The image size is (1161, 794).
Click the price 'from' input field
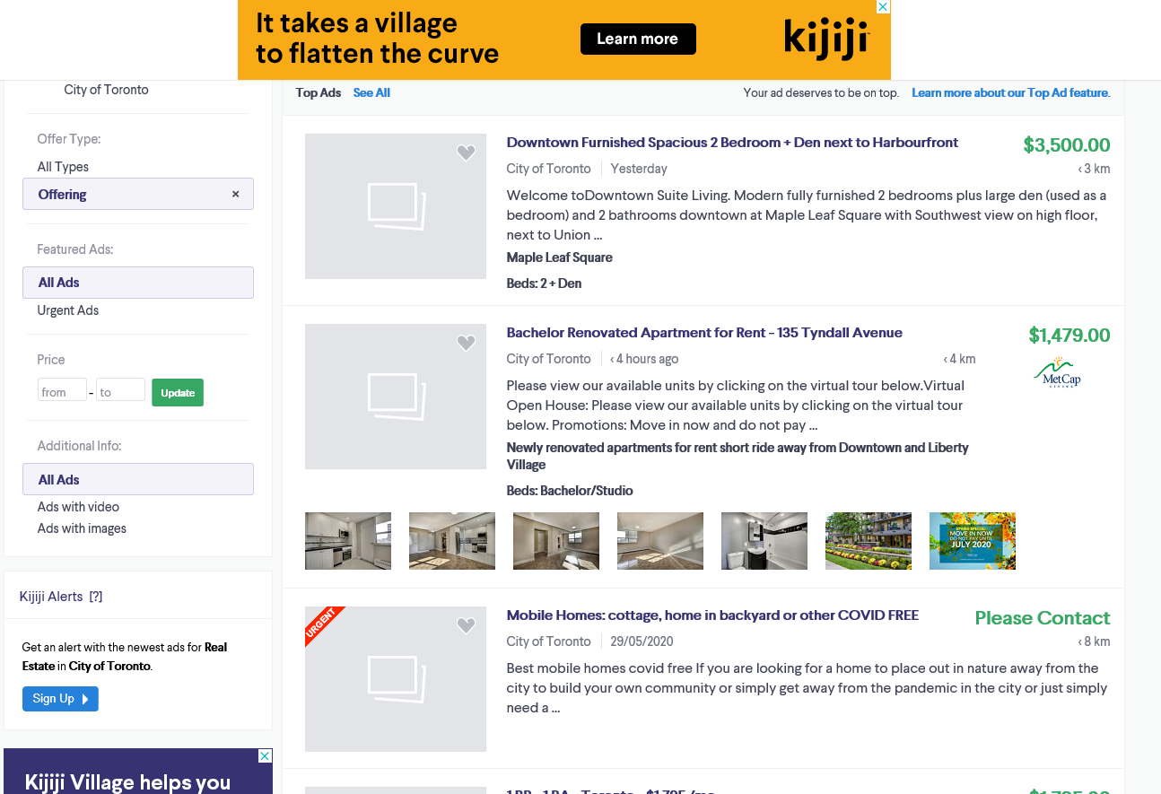point(62,391)
